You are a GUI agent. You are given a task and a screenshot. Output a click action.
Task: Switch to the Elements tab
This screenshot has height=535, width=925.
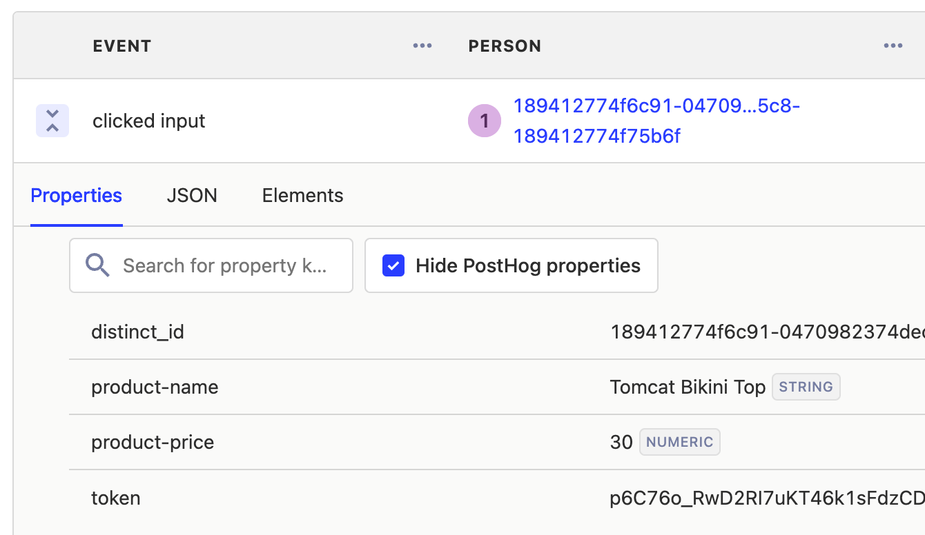pyautogui.click(x=302, y=195)
